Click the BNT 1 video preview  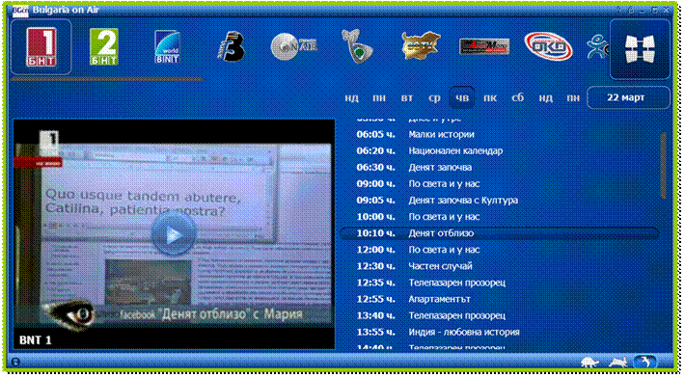pos(174,234)
